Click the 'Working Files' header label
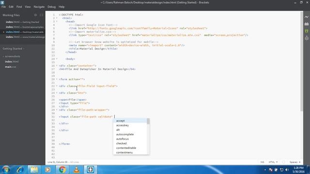The image size is (310, 174). [x=11, y=15]
